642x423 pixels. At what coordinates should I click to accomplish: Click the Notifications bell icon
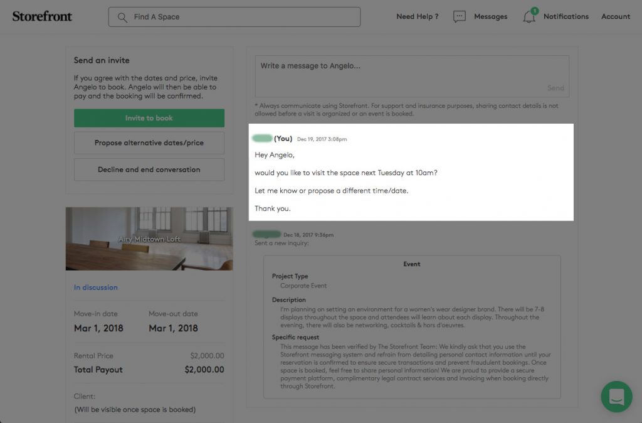(x=529, y=18)
